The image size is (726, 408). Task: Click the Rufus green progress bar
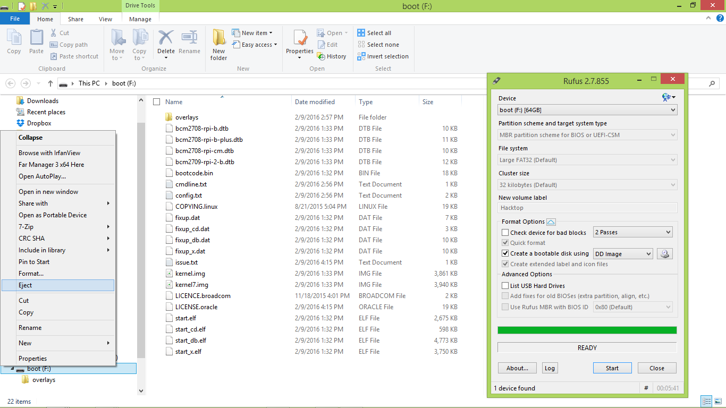(x=587, y=330)
